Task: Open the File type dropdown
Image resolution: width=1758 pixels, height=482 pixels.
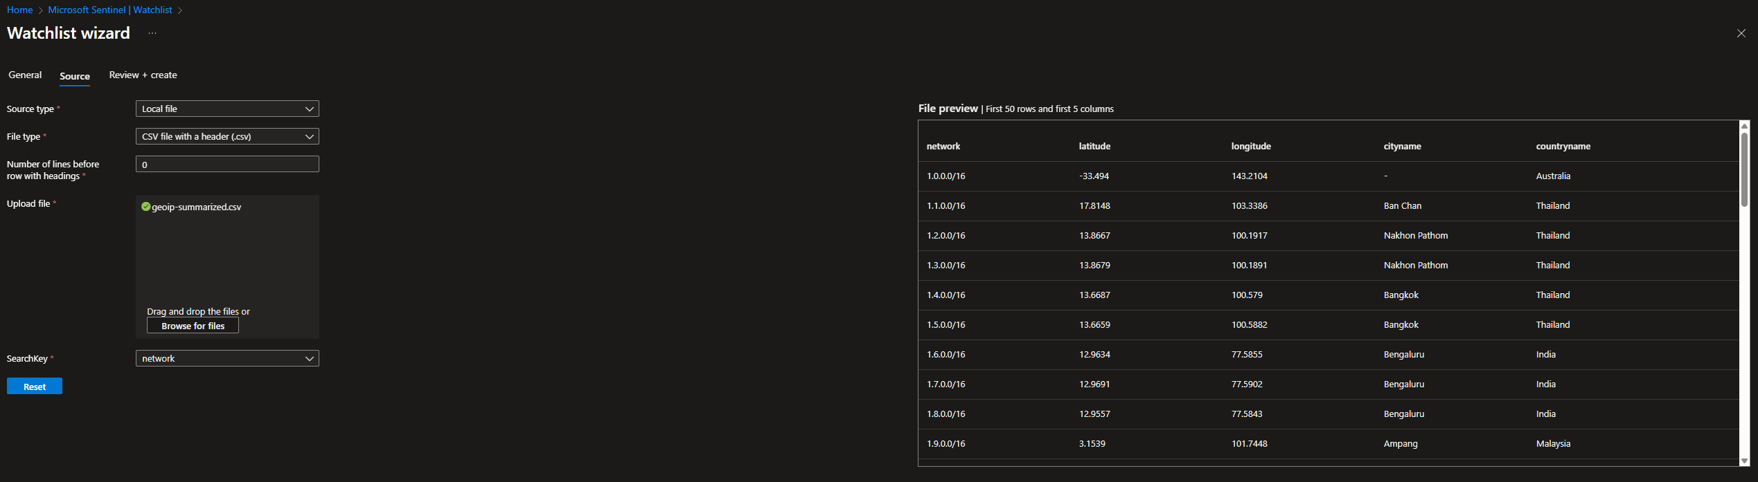Action: pyautogui.click(x=227, y=136)
